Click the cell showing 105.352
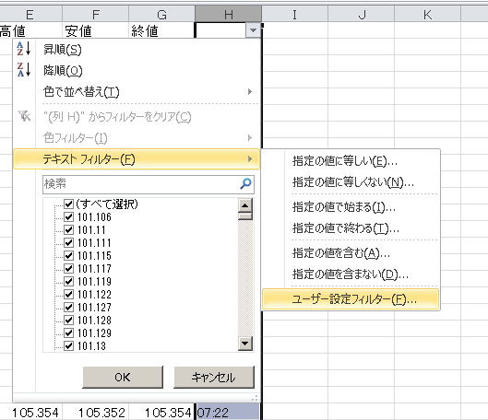The image size is (488, 420). point(96,413)
